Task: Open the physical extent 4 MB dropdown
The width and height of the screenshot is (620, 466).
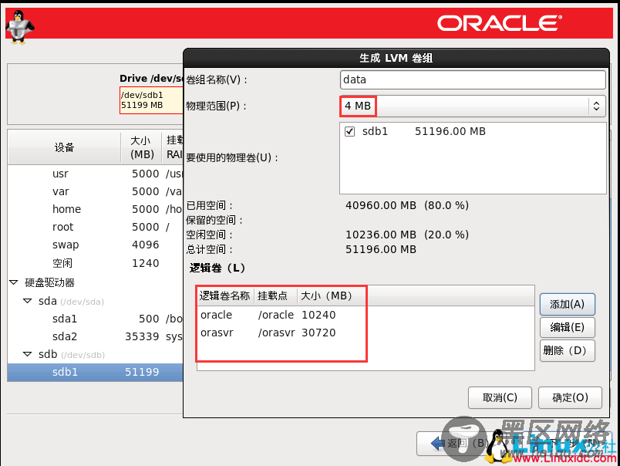Action: click(x=473, y=106)
